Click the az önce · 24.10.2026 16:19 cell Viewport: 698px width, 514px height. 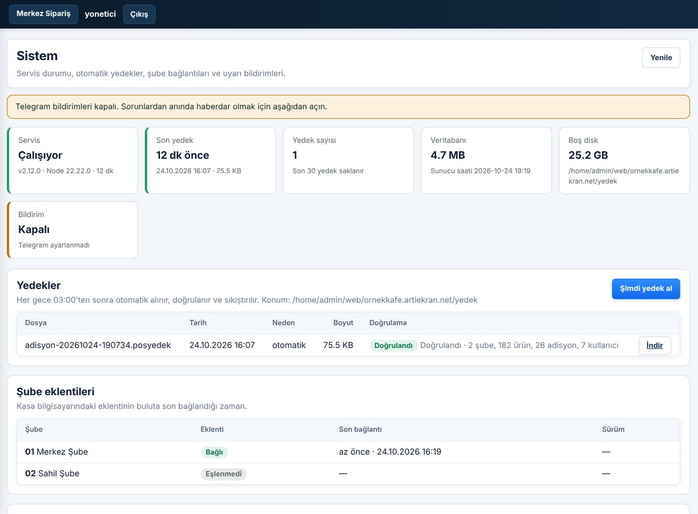(390, 452)
